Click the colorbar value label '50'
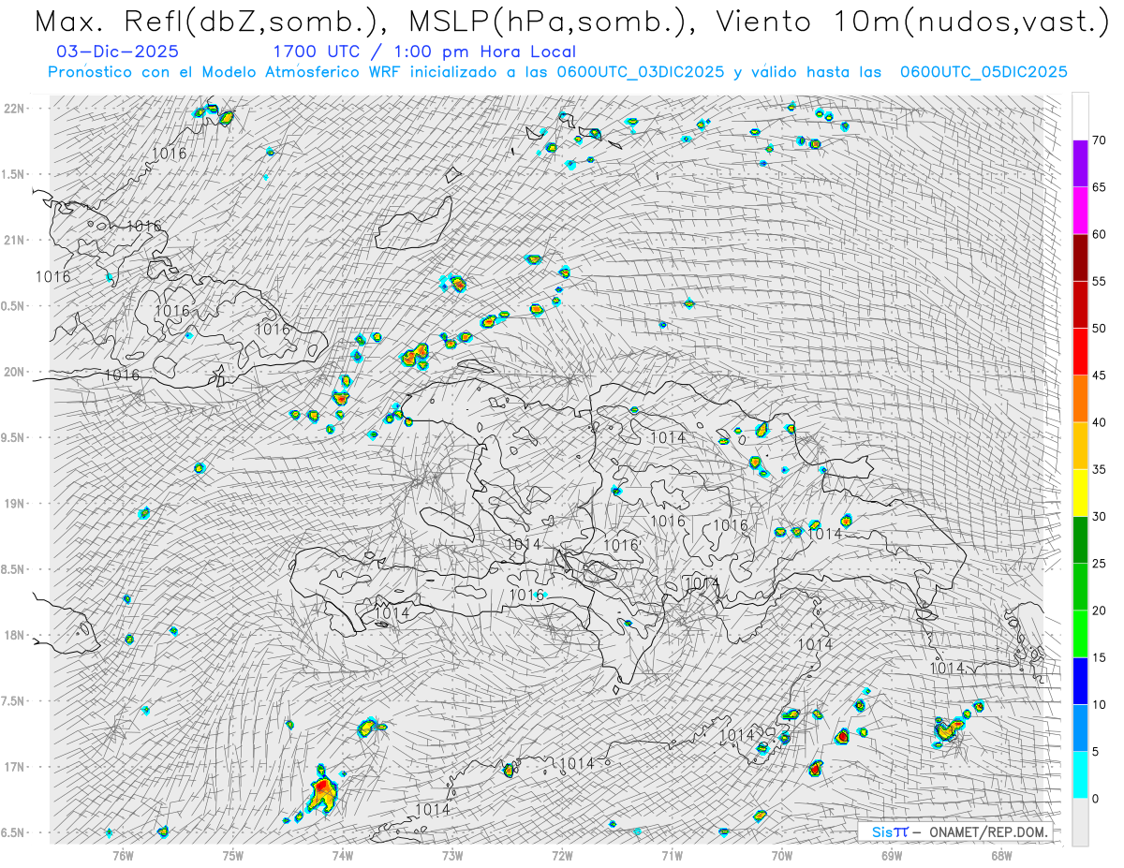 tap(1100, 329)
